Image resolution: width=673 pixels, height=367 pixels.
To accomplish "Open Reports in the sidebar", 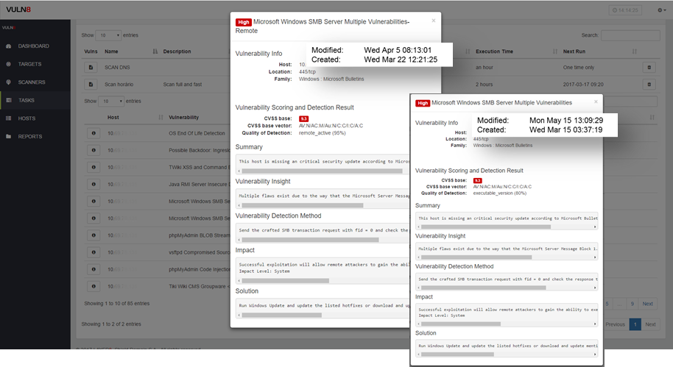I will coord(29,136).
